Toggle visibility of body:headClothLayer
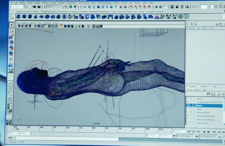225x146 pixels. [188, 116]
